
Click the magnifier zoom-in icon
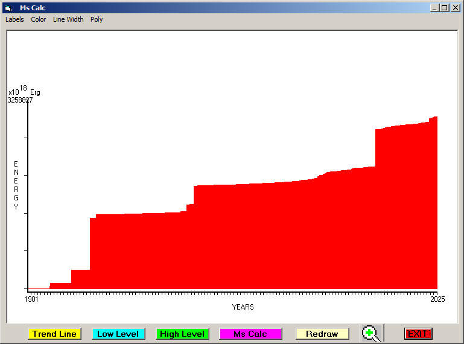(x=371, y=333)
